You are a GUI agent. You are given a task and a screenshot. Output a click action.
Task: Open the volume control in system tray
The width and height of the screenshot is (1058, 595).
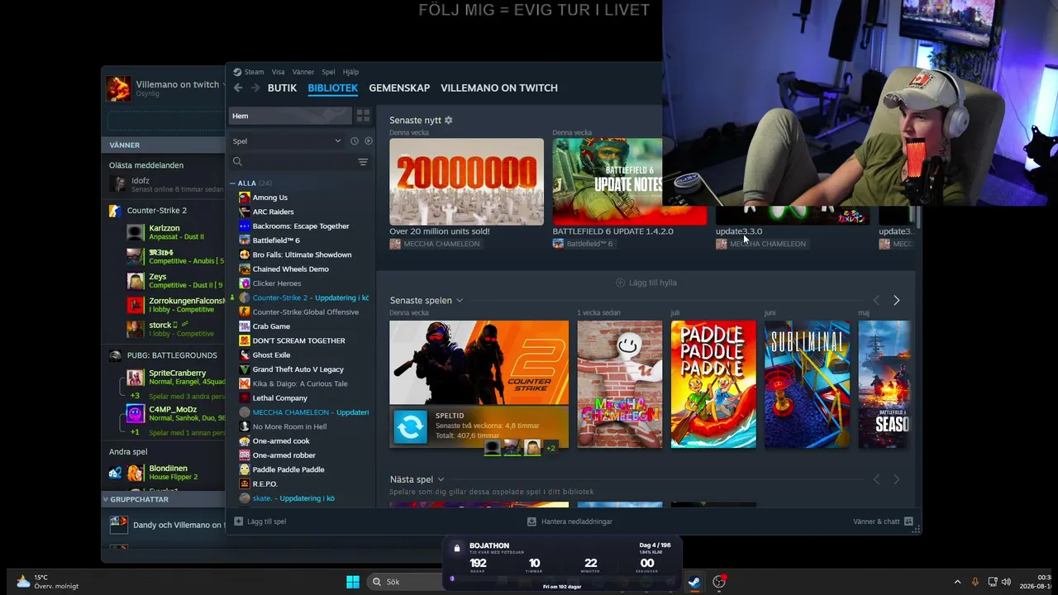[x=1006, y=582]
